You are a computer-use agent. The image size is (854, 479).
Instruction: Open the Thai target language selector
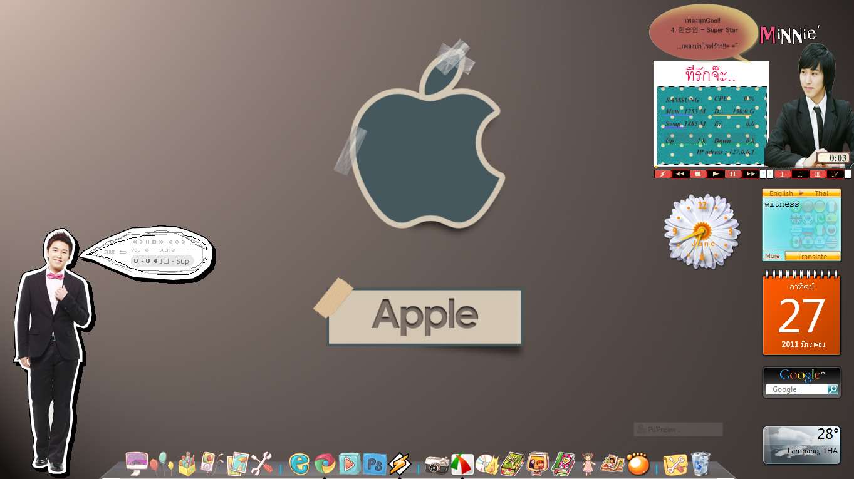pos(821,193)
